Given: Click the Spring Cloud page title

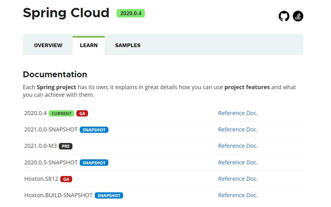Looking at the screenshot, I should (66, 13).
